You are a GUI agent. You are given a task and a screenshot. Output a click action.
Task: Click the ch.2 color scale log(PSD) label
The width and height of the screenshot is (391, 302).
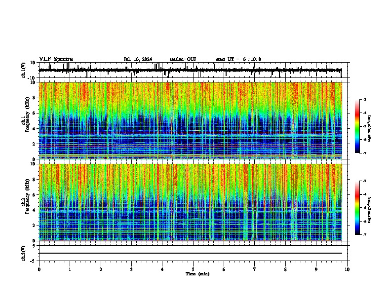(370, 210)
